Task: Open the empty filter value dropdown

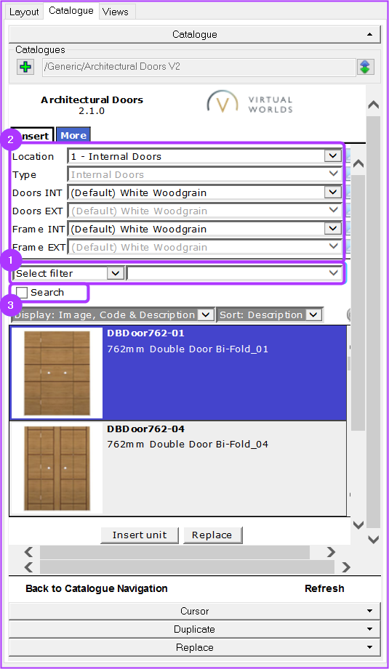Action: [234, 274]
